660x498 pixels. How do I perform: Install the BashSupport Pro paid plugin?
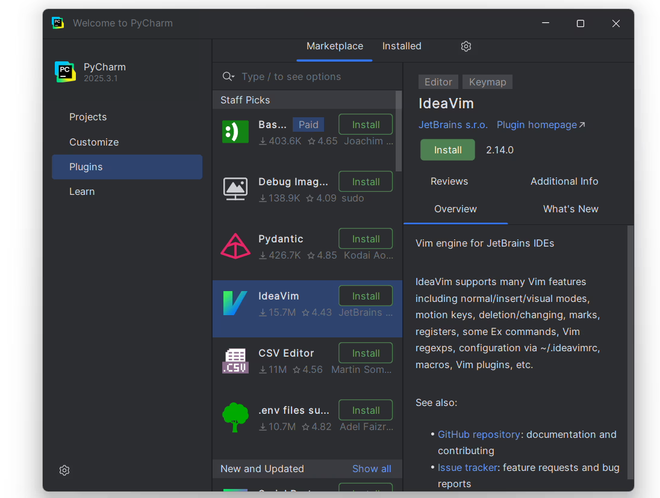(x=366, y=124)
